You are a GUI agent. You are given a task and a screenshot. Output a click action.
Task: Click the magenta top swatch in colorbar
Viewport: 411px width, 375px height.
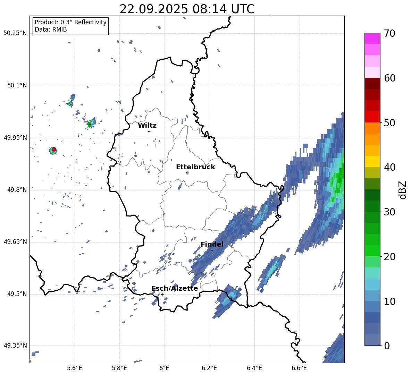372,39
